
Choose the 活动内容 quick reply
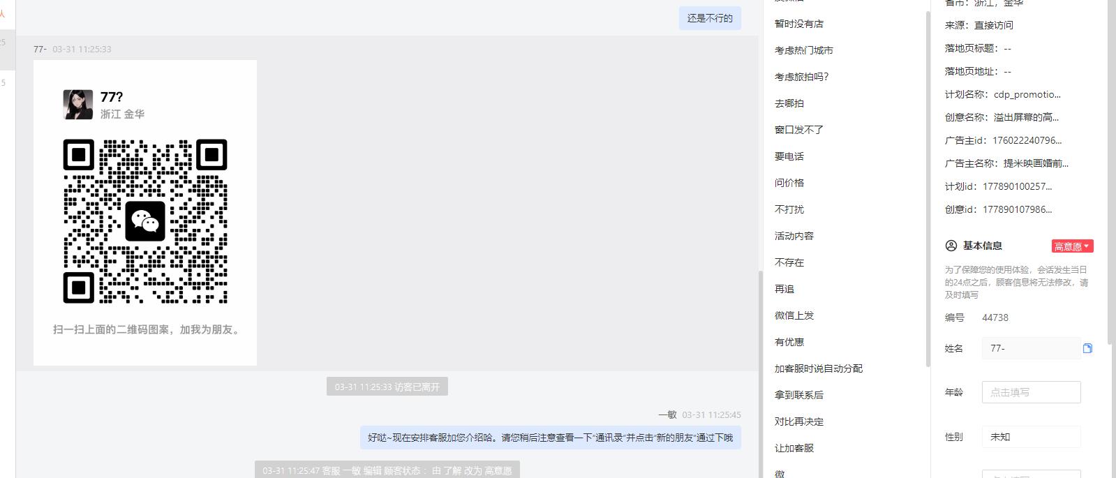pyautogui.click(x=794, y=236)
